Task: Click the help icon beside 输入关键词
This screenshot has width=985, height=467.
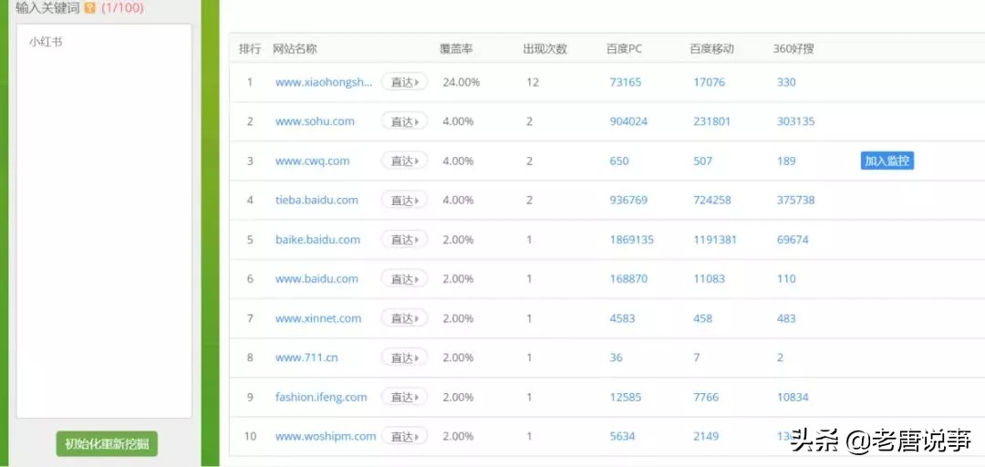Action: (89, 8)
